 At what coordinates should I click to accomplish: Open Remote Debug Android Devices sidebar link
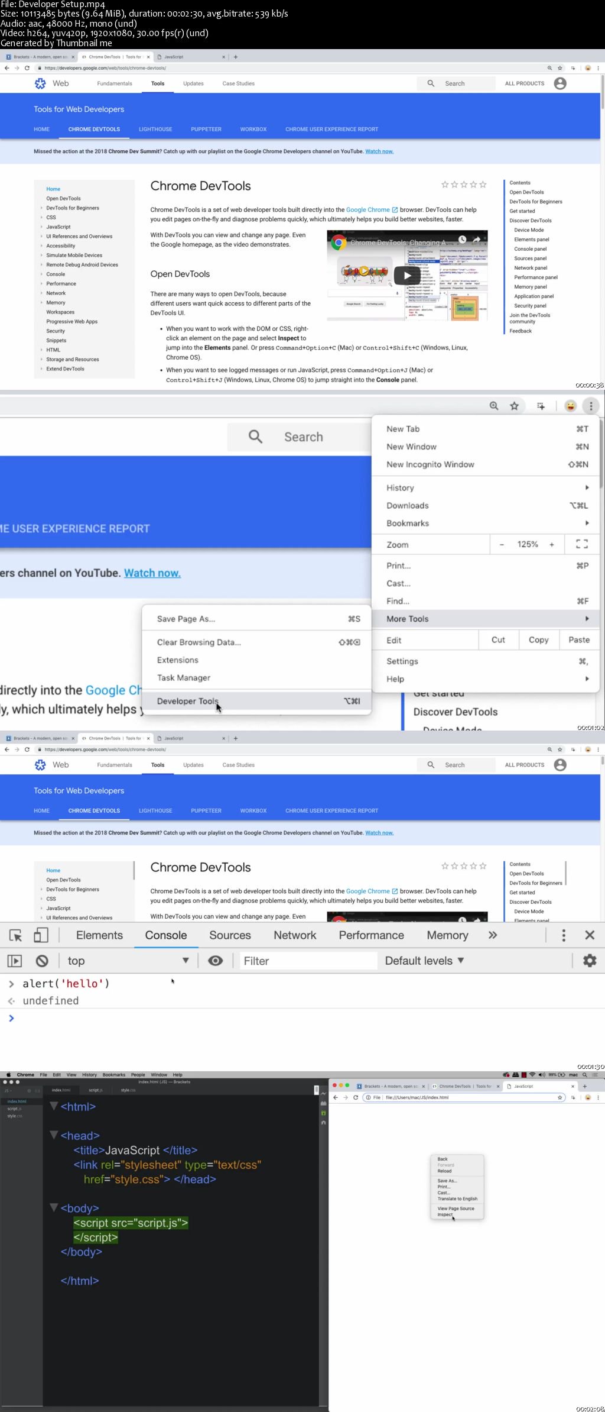[82, 265]
